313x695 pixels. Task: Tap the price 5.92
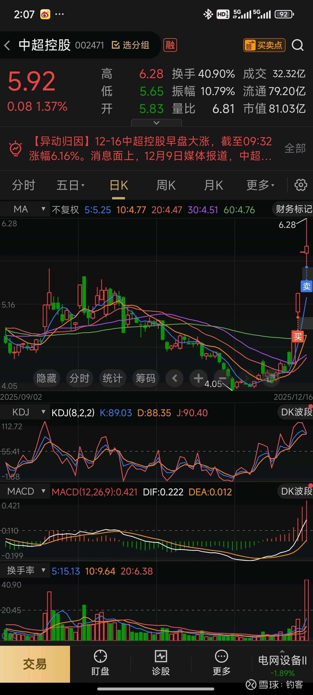pos(31,81)
